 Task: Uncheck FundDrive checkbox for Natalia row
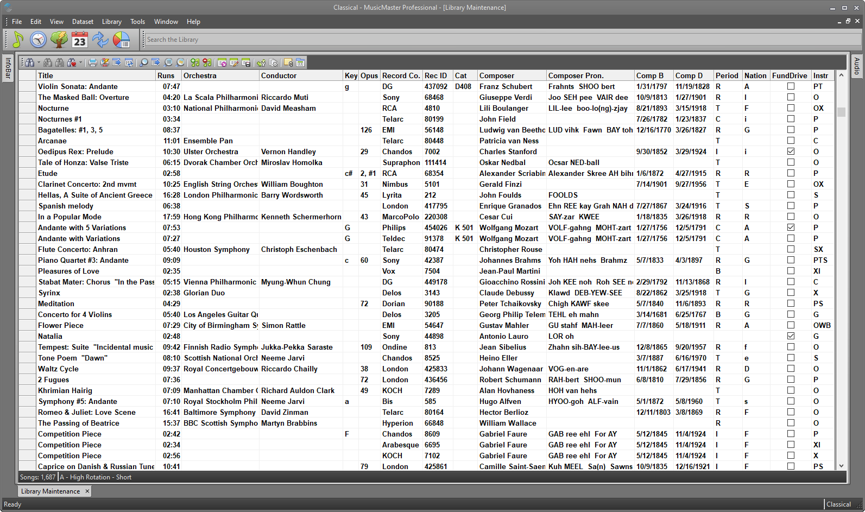tap(791, 336)
